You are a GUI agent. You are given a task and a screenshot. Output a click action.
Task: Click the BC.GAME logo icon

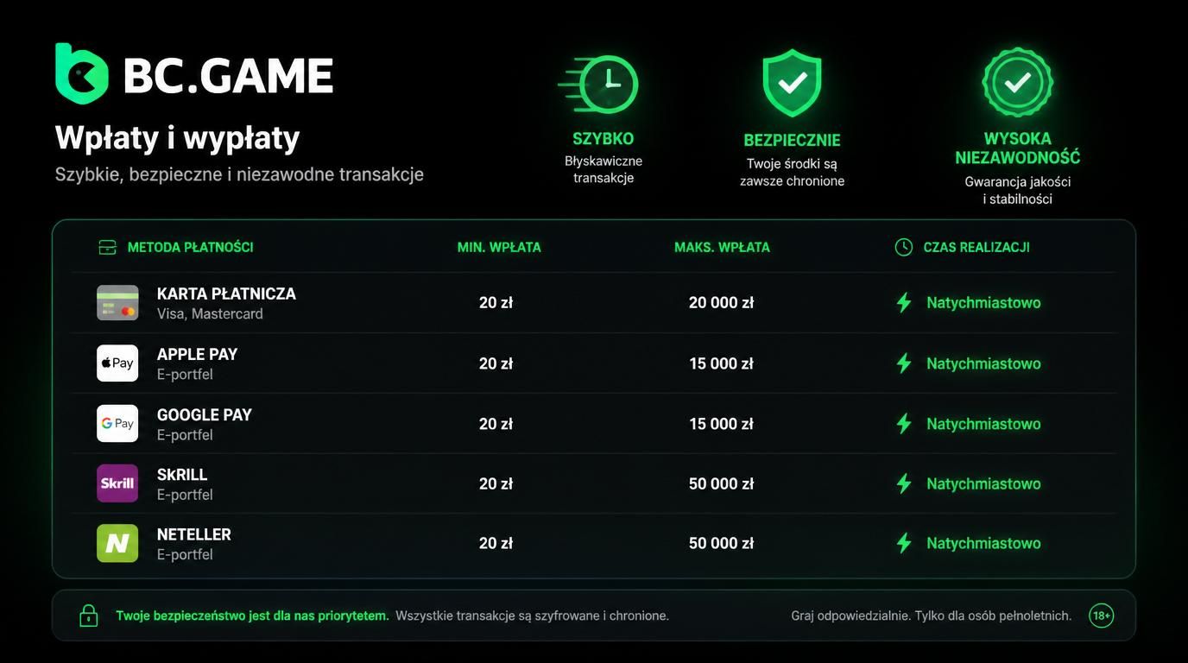[82, 73]
